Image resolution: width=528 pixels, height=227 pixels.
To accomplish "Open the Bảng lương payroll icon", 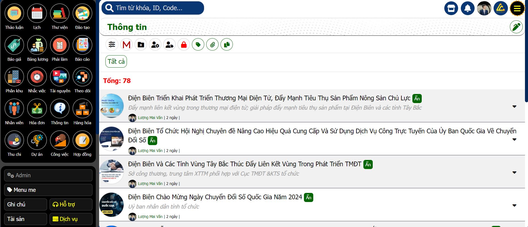I will coord(37,45).
